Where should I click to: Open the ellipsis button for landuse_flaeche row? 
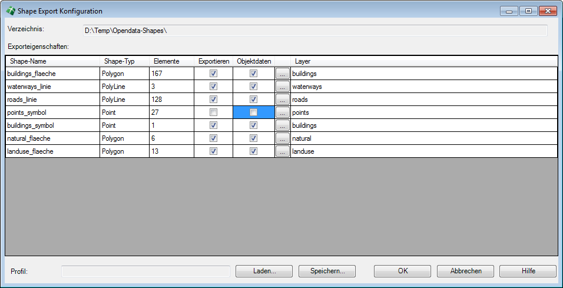click(282, 151)
